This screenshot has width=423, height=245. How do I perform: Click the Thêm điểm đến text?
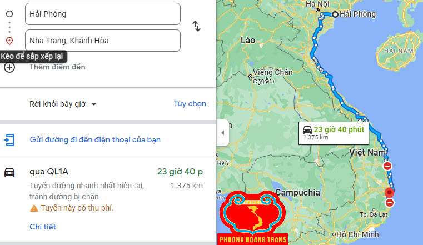point(57,67)
